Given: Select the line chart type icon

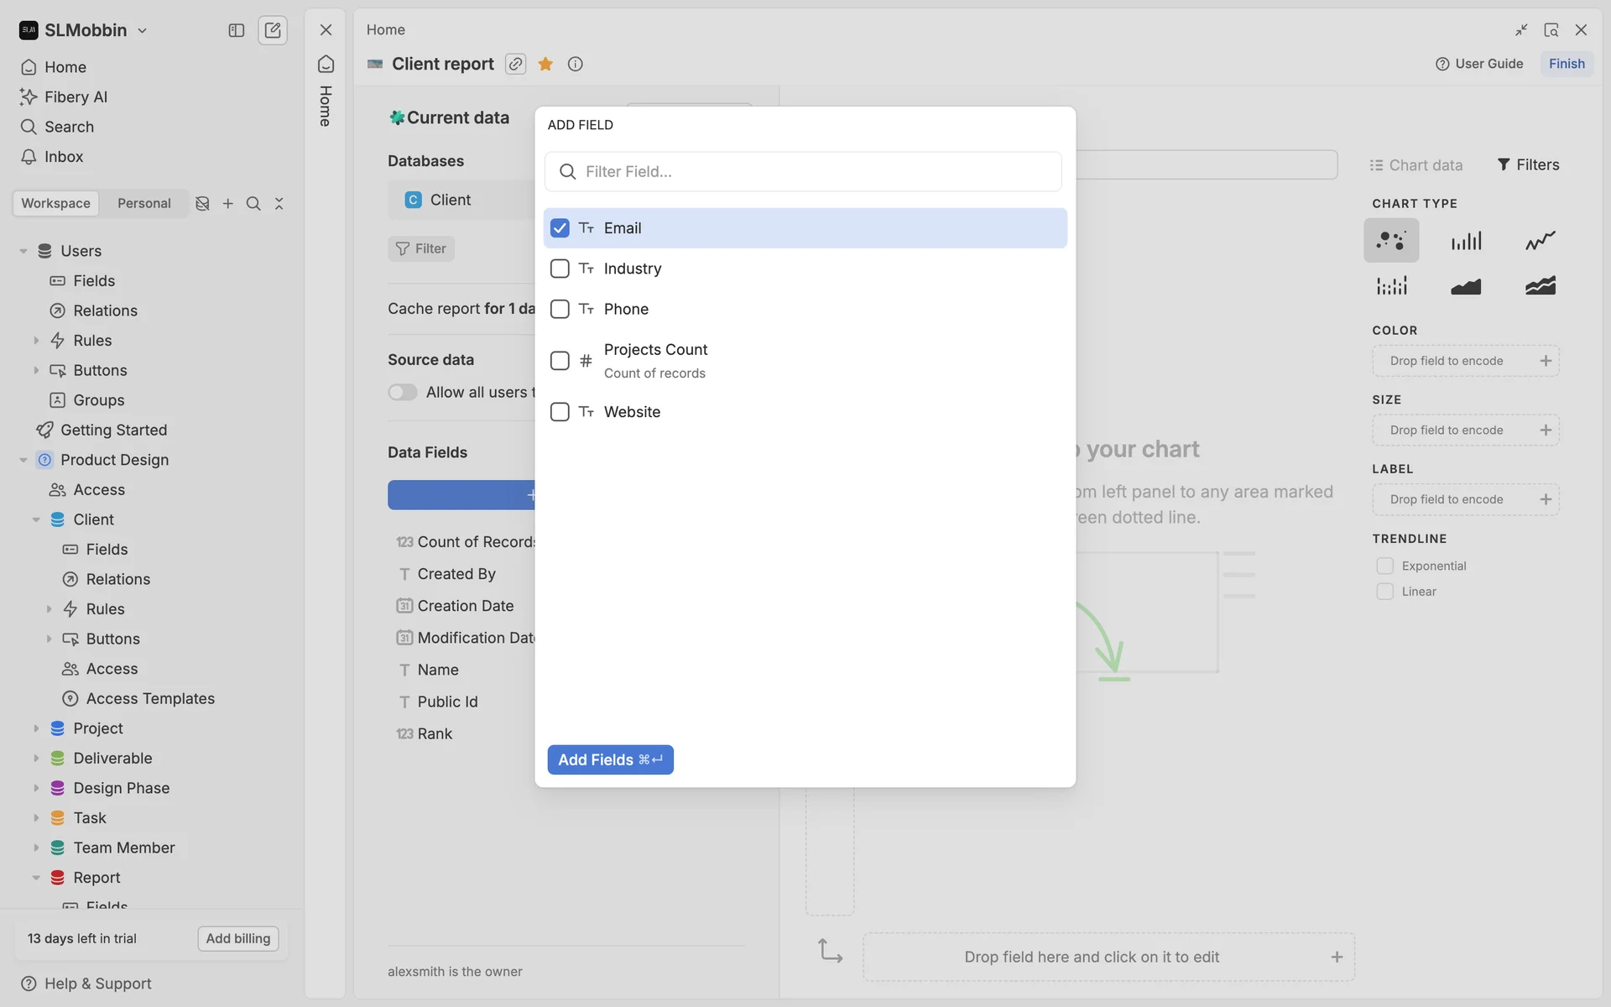Looking at the screenshot, I should click(1540, 241).
